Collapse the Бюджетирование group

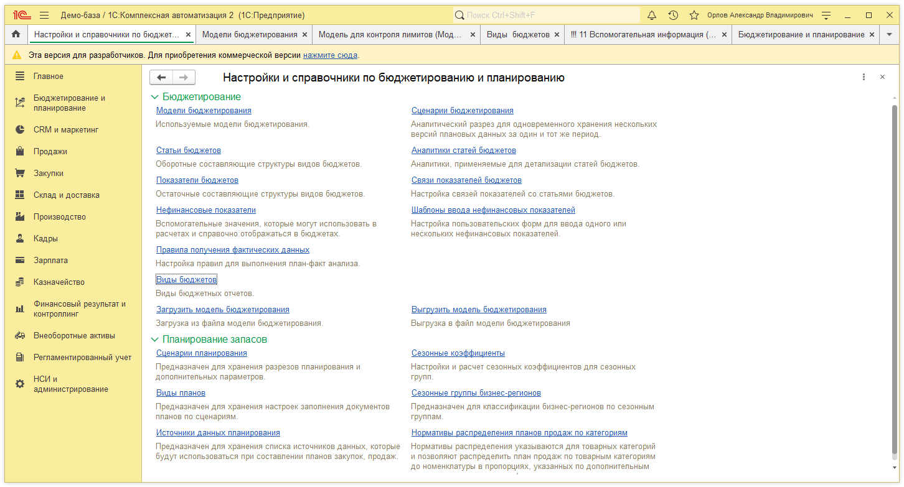(154, 97)
